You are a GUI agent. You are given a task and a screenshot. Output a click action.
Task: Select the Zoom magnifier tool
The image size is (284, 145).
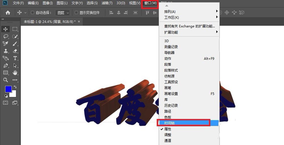[6, 80]
